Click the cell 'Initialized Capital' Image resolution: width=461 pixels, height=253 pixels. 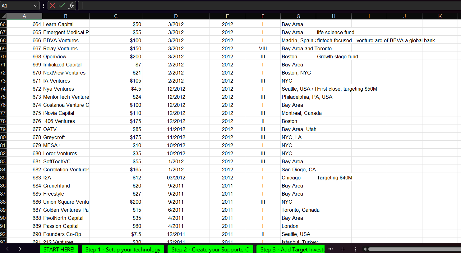[66, 65]
